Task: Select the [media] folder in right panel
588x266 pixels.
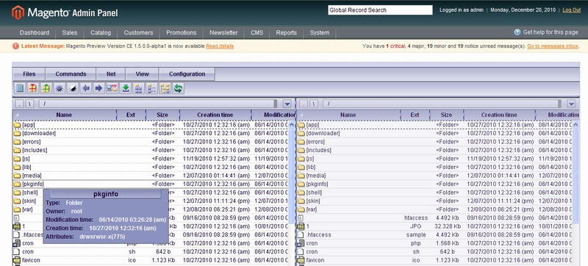Action: click(x=316, y=176)
